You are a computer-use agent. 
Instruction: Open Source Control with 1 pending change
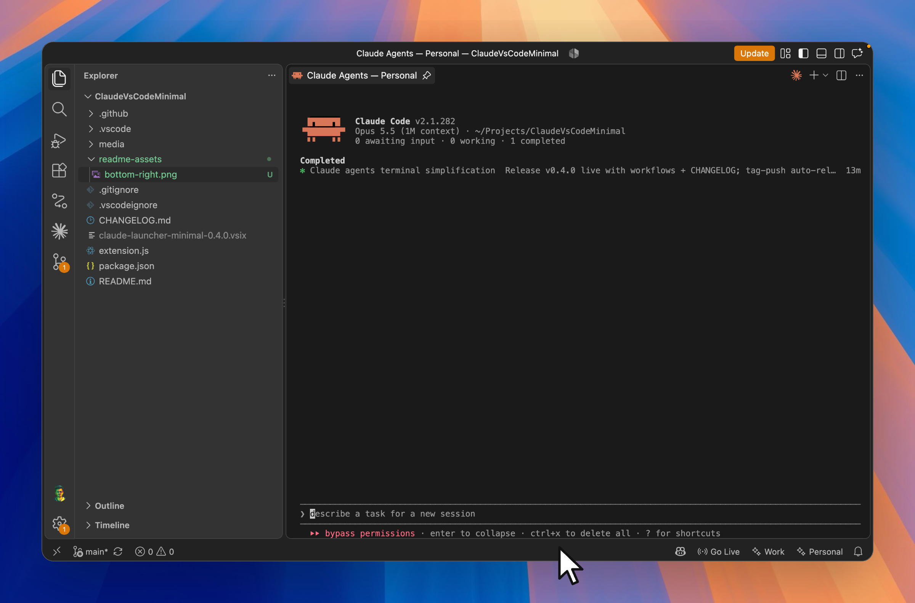point(60,262)
